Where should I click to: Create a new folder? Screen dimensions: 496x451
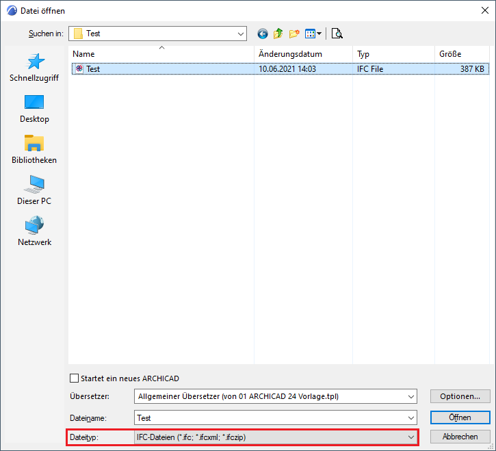point(294,34)
